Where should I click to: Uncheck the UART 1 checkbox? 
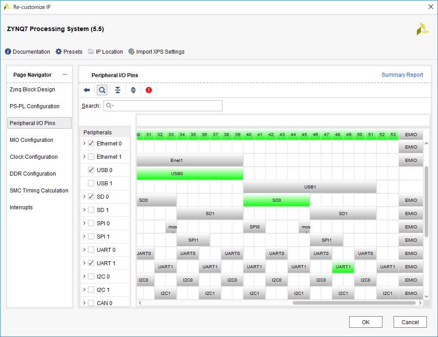91,263
